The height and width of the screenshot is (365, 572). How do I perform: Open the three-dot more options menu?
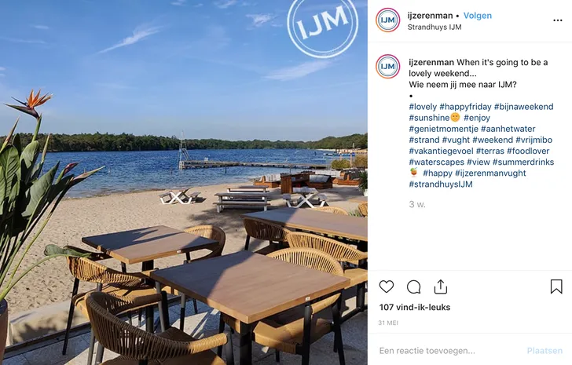click(557, 20)
